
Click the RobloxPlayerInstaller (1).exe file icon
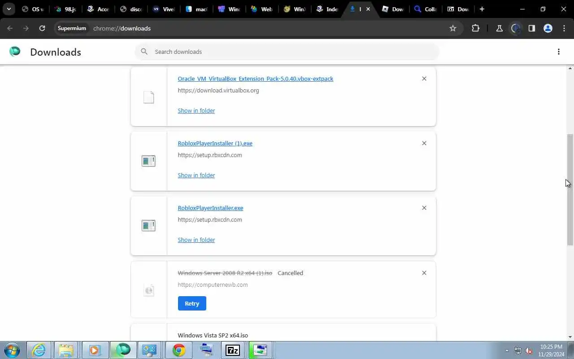(148, 161)
